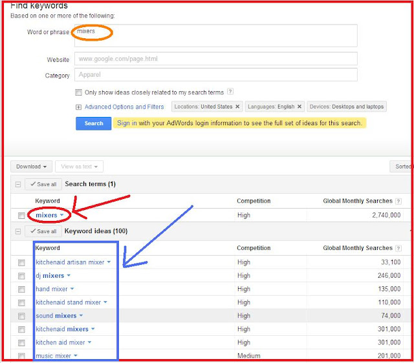Click Save all for Search terms
This screenshot has width=414, height=363.
(x=43, y=184)
